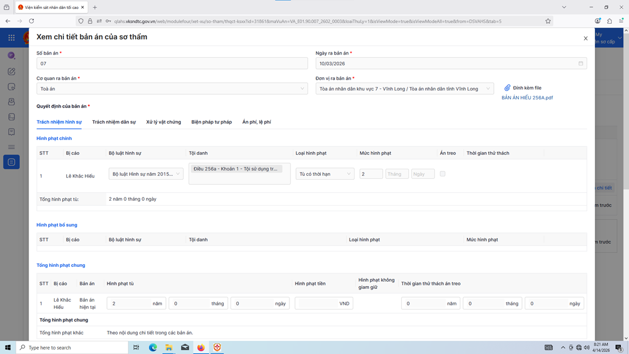Open File Explorer from the taskbar
629x354 pixels.
[169, 347]
